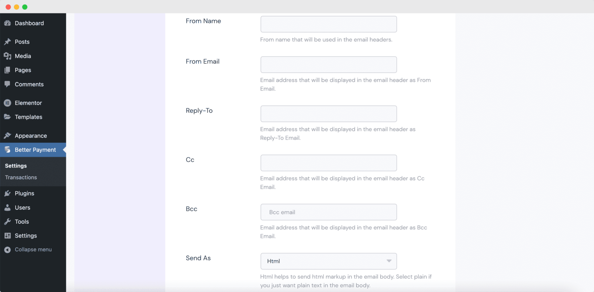Screen dimensions: 594x292
Task: Click the Reply-To email field
Action: pos(328,114)
